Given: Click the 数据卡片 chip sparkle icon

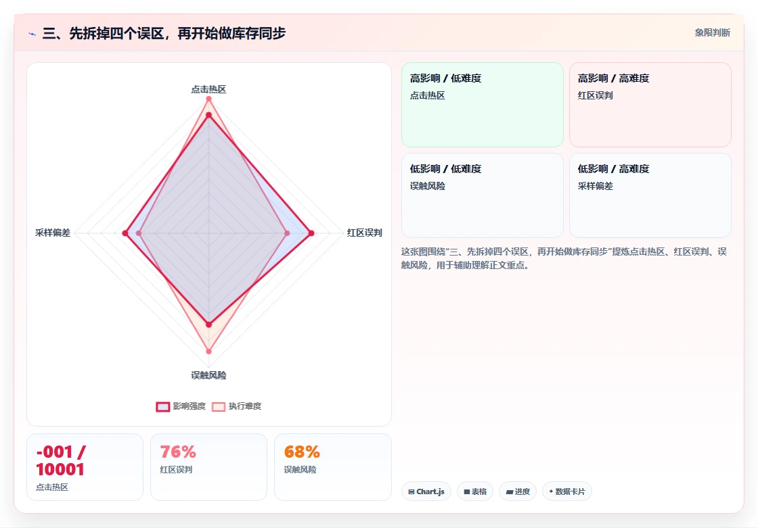Looking at the screenshot, I should pos(551,491).
